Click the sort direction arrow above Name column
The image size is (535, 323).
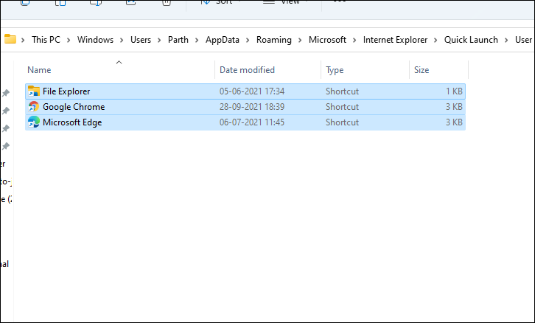(x=119, y=62)
